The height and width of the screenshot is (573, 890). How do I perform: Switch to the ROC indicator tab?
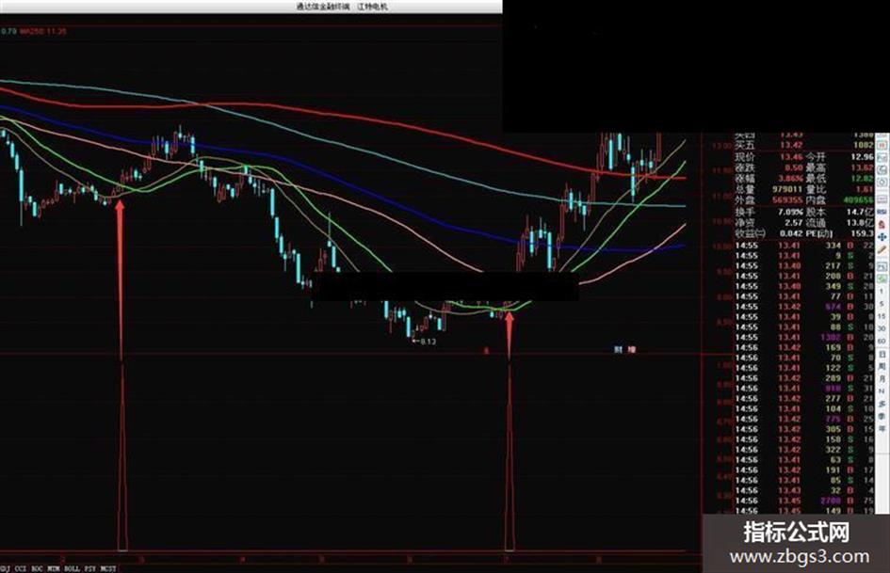(x=37, y=568)
